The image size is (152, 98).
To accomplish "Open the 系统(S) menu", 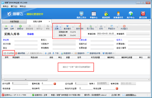I will pos(6,6).
